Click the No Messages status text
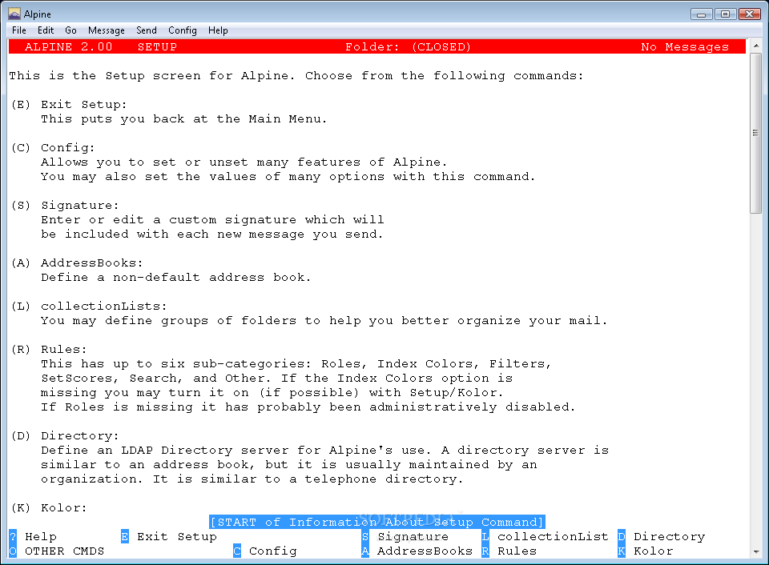Image resolution: width=769 pixels, height=565 pixels. (x=685, y=46)
